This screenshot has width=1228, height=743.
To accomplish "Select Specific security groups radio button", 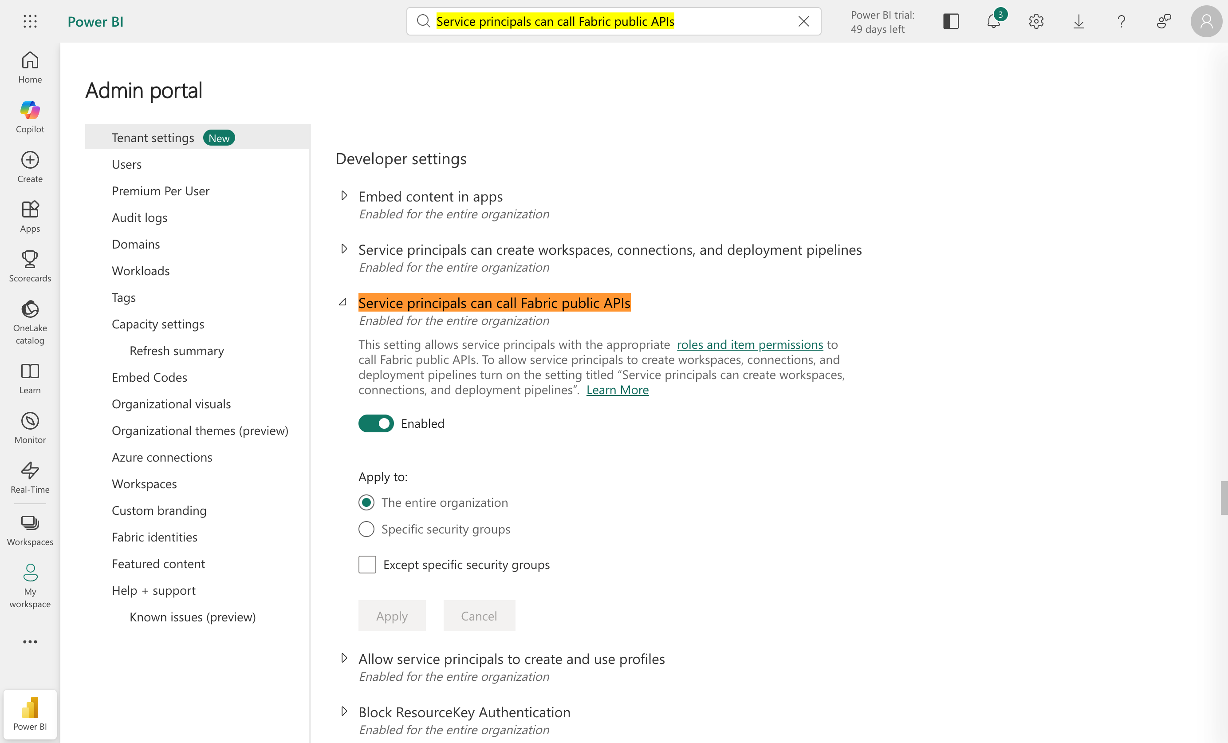I will [366, 529].
